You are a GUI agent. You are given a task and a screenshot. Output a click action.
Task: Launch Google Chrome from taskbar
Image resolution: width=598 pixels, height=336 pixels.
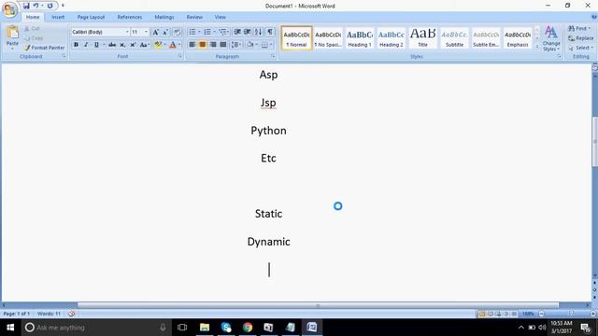coord(248,328)
